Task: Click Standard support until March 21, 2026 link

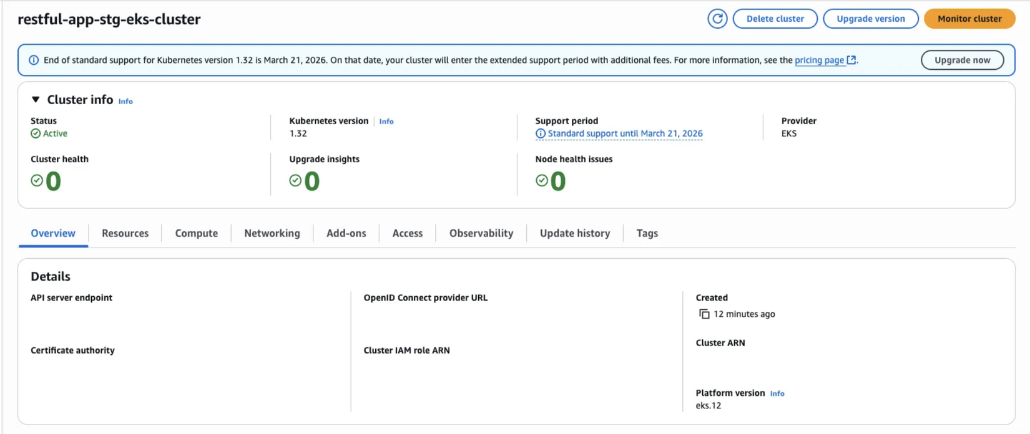Action: click(625, 133)
